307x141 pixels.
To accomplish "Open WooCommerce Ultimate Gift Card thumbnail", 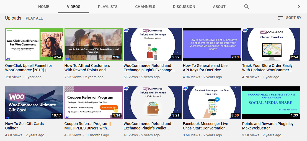I will coord(34,102).
